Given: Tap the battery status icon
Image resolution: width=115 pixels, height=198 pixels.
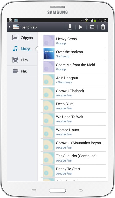Looking at the screenshot, I should (95, 20).
